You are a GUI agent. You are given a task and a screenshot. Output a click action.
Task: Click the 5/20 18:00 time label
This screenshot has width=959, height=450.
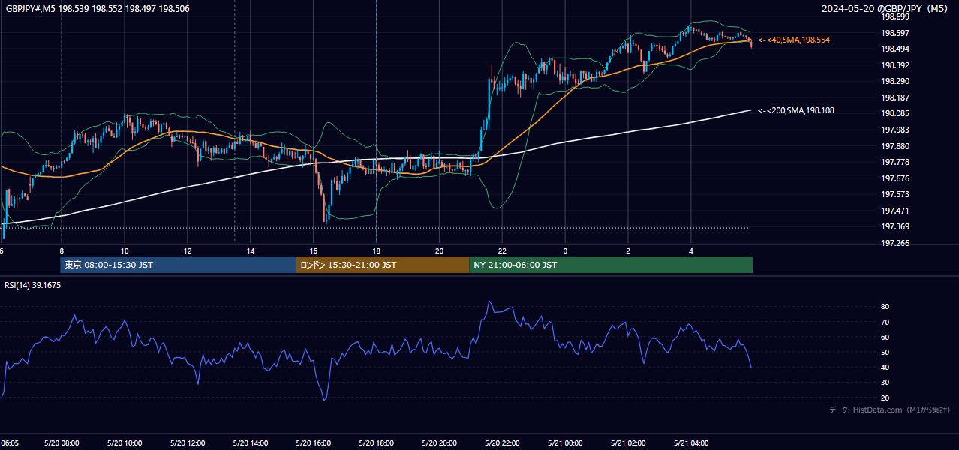tap(377, 443)
